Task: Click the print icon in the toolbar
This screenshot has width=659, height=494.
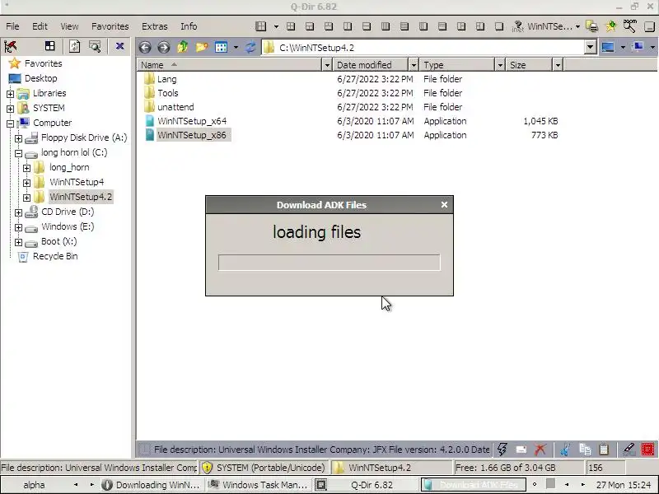Action: [x=591, y=26]
